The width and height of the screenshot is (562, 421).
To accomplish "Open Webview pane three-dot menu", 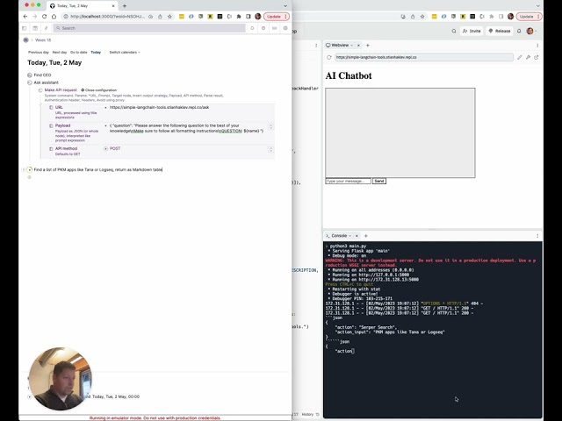I will [537, 46].
